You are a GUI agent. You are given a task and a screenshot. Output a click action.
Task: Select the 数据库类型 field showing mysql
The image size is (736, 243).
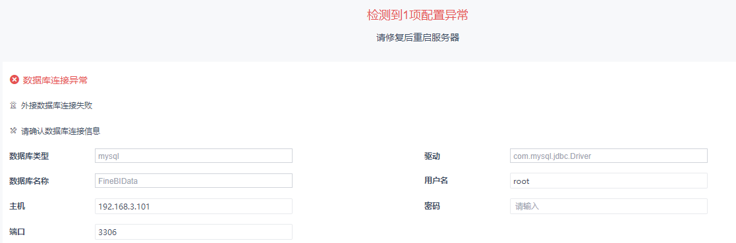click(194, 156)
